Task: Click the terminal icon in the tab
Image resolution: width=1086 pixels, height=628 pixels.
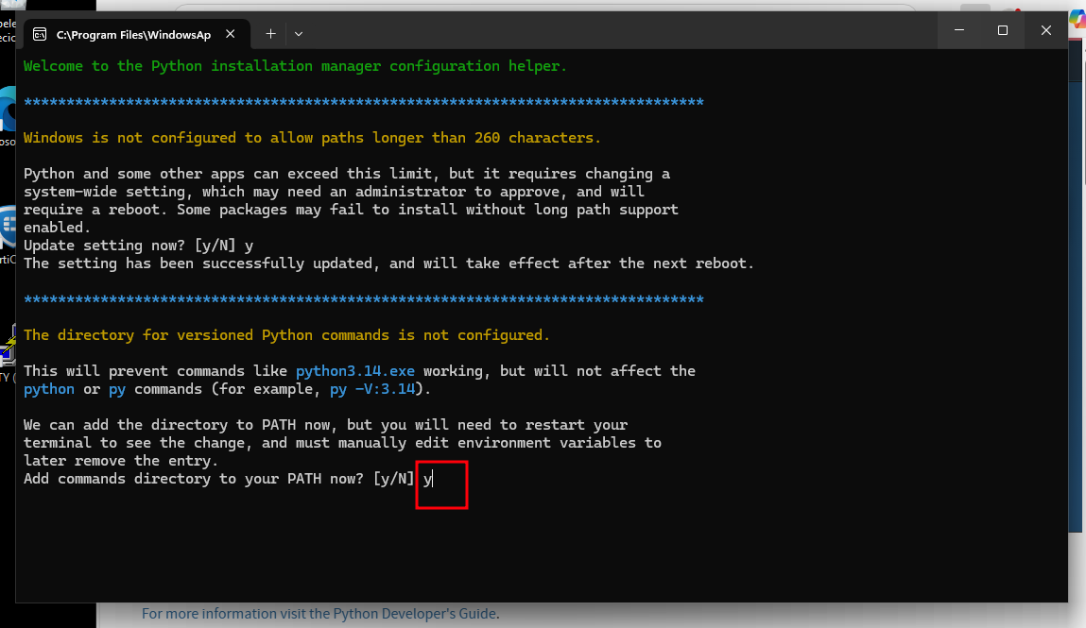Action: 40,34
